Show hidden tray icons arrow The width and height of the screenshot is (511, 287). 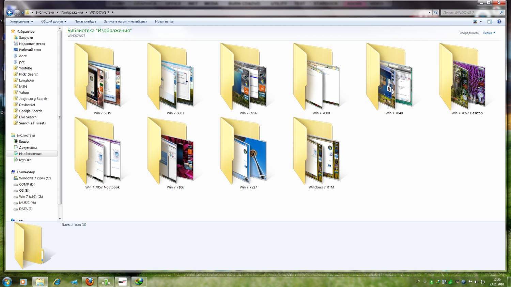coord(425,282)
